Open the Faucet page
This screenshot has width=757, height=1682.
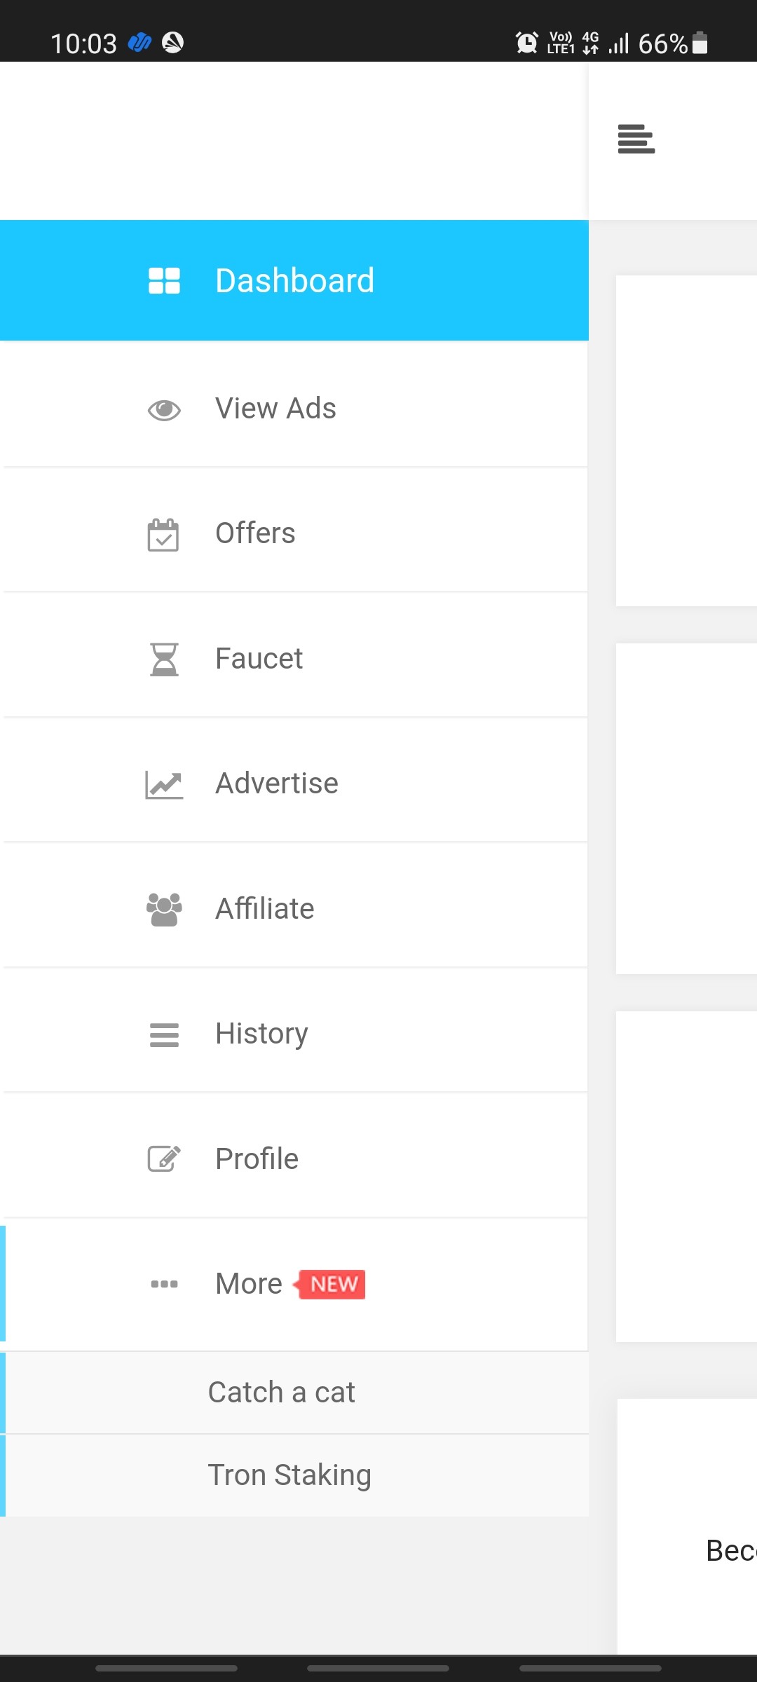[x=296, y=659]
